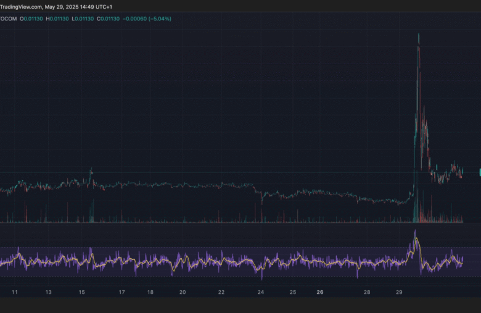This screenshot has height=313, width=481.
Task: Click the oscillator's highest peak above the band
Action: coord(416,231)
